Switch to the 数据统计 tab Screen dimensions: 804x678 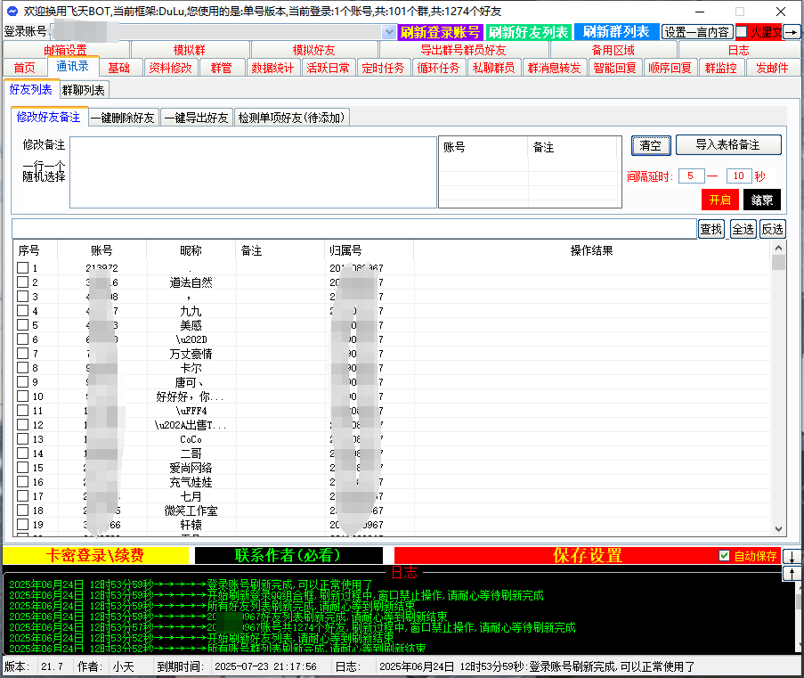272,68
